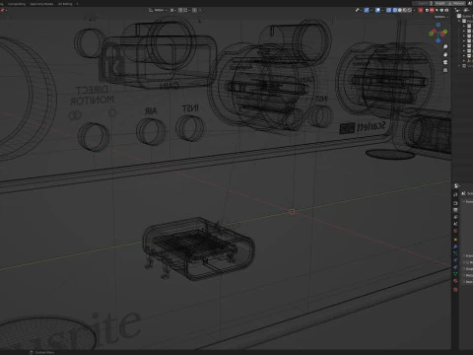The image size is (473, 355).
Task: Open the snapping options dropdown
Action: (186, 10)
